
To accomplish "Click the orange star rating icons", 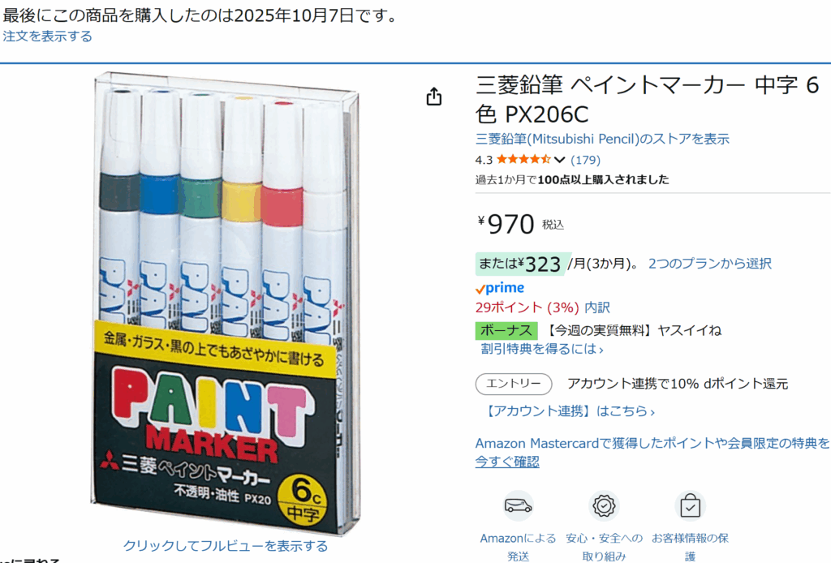I will coord(523,160).
